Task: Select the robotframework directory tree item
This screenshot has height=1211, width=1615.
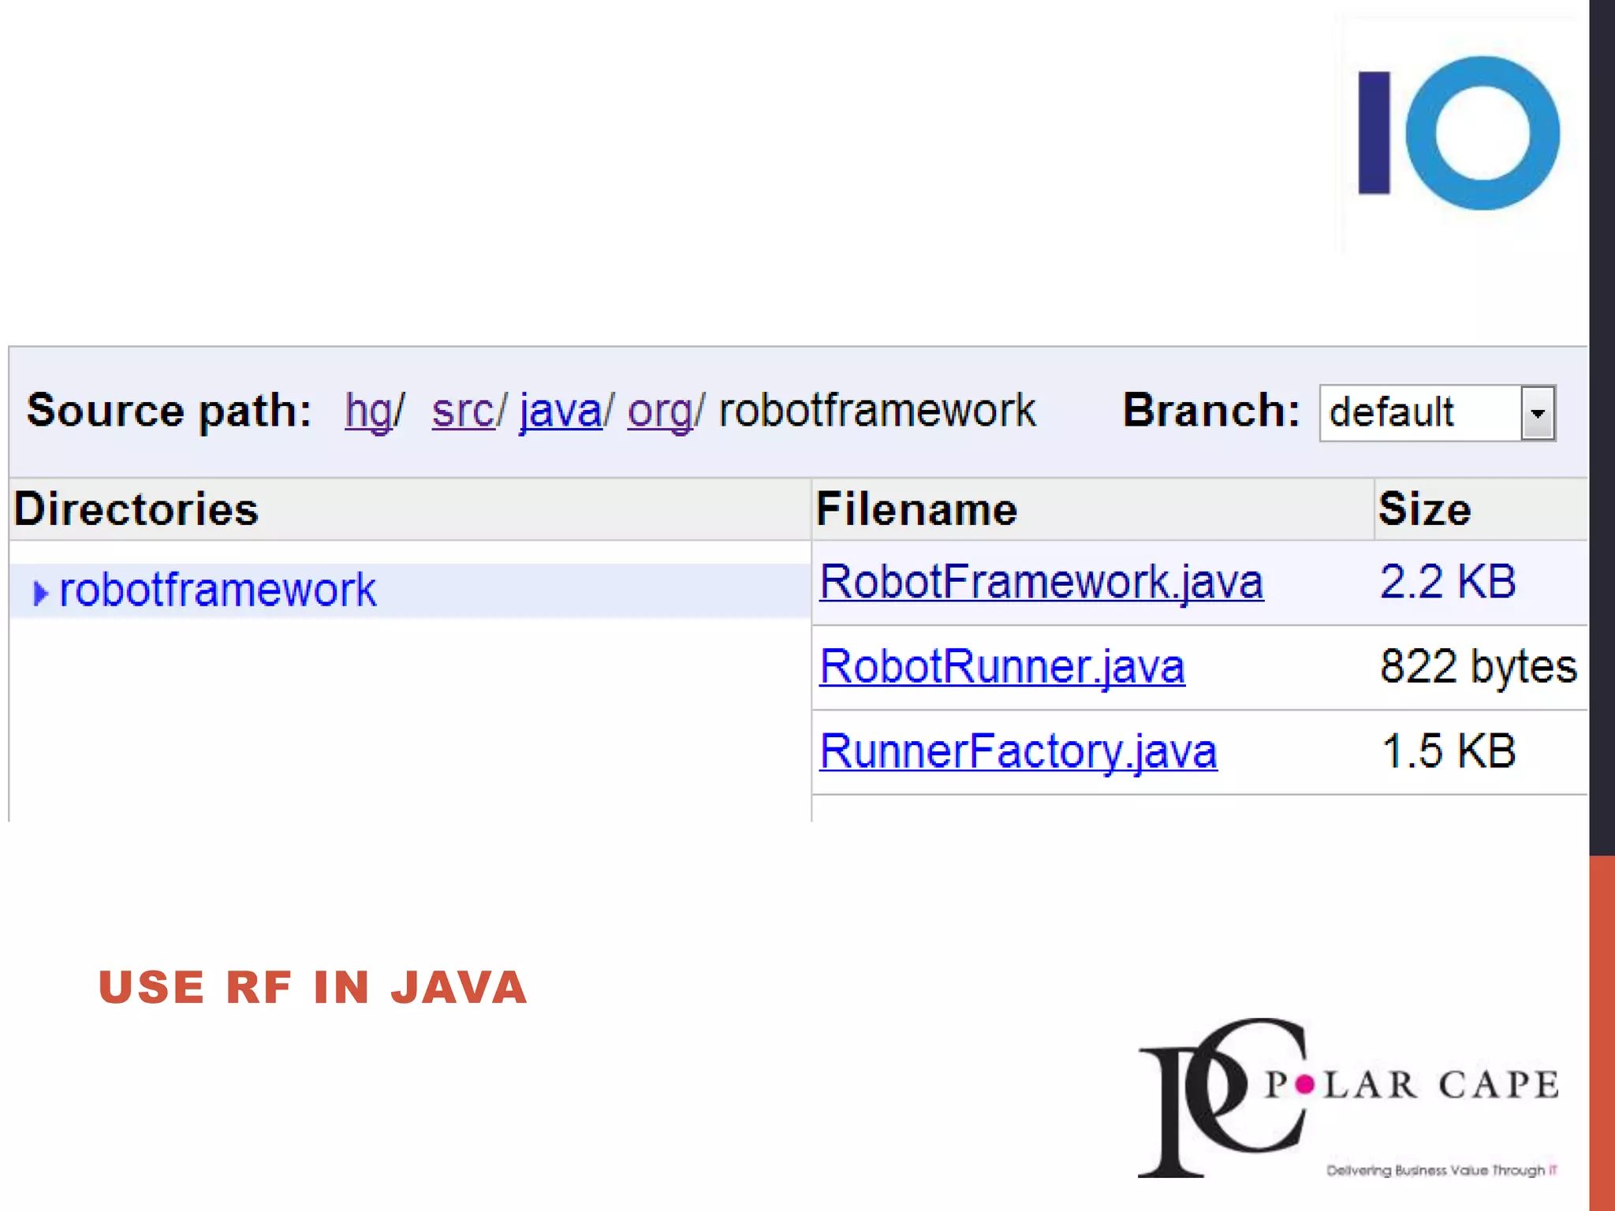Action: [x=218, y=591]
